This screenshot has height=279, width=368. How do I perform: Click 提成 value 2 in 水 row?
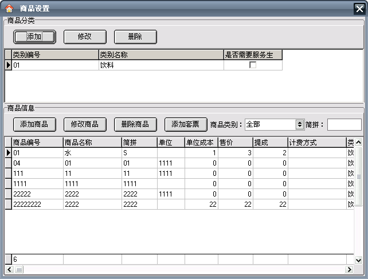pyautogui.click(x=271, y=153)
